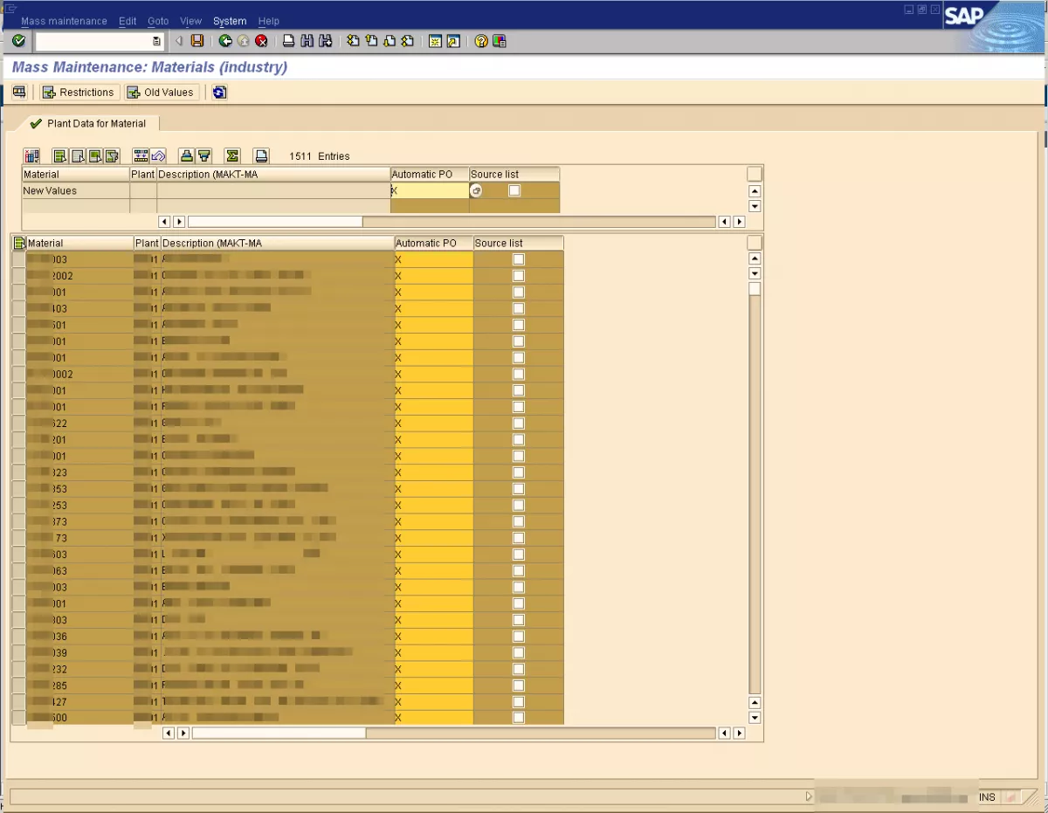Click the horizontal scroll thumb under New Values Description column
This screenshot has height=813, width=1048.
point(275,222)
